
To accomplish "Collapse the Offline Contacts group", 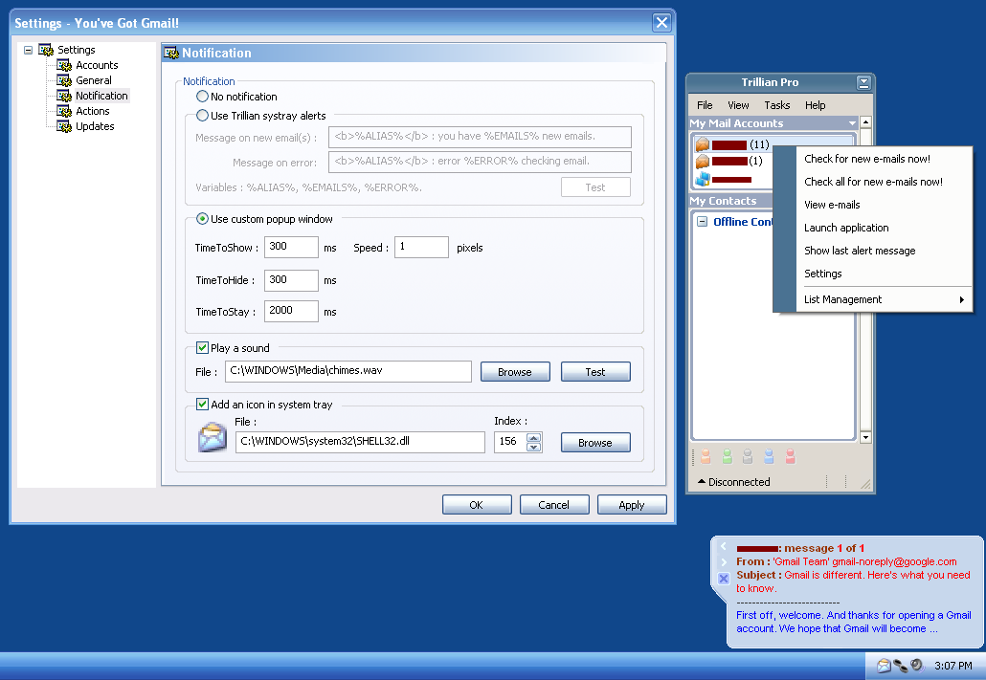I will (x=702, y=222).
